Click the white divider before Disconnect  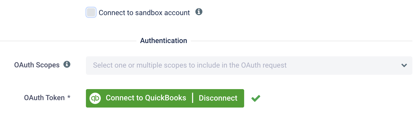point(193,98)
